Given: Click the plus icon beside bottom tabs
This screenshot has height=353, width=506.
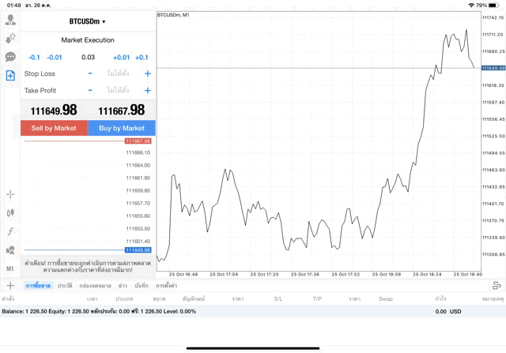Looking at the screenshot, I should (x=10, y=285).
